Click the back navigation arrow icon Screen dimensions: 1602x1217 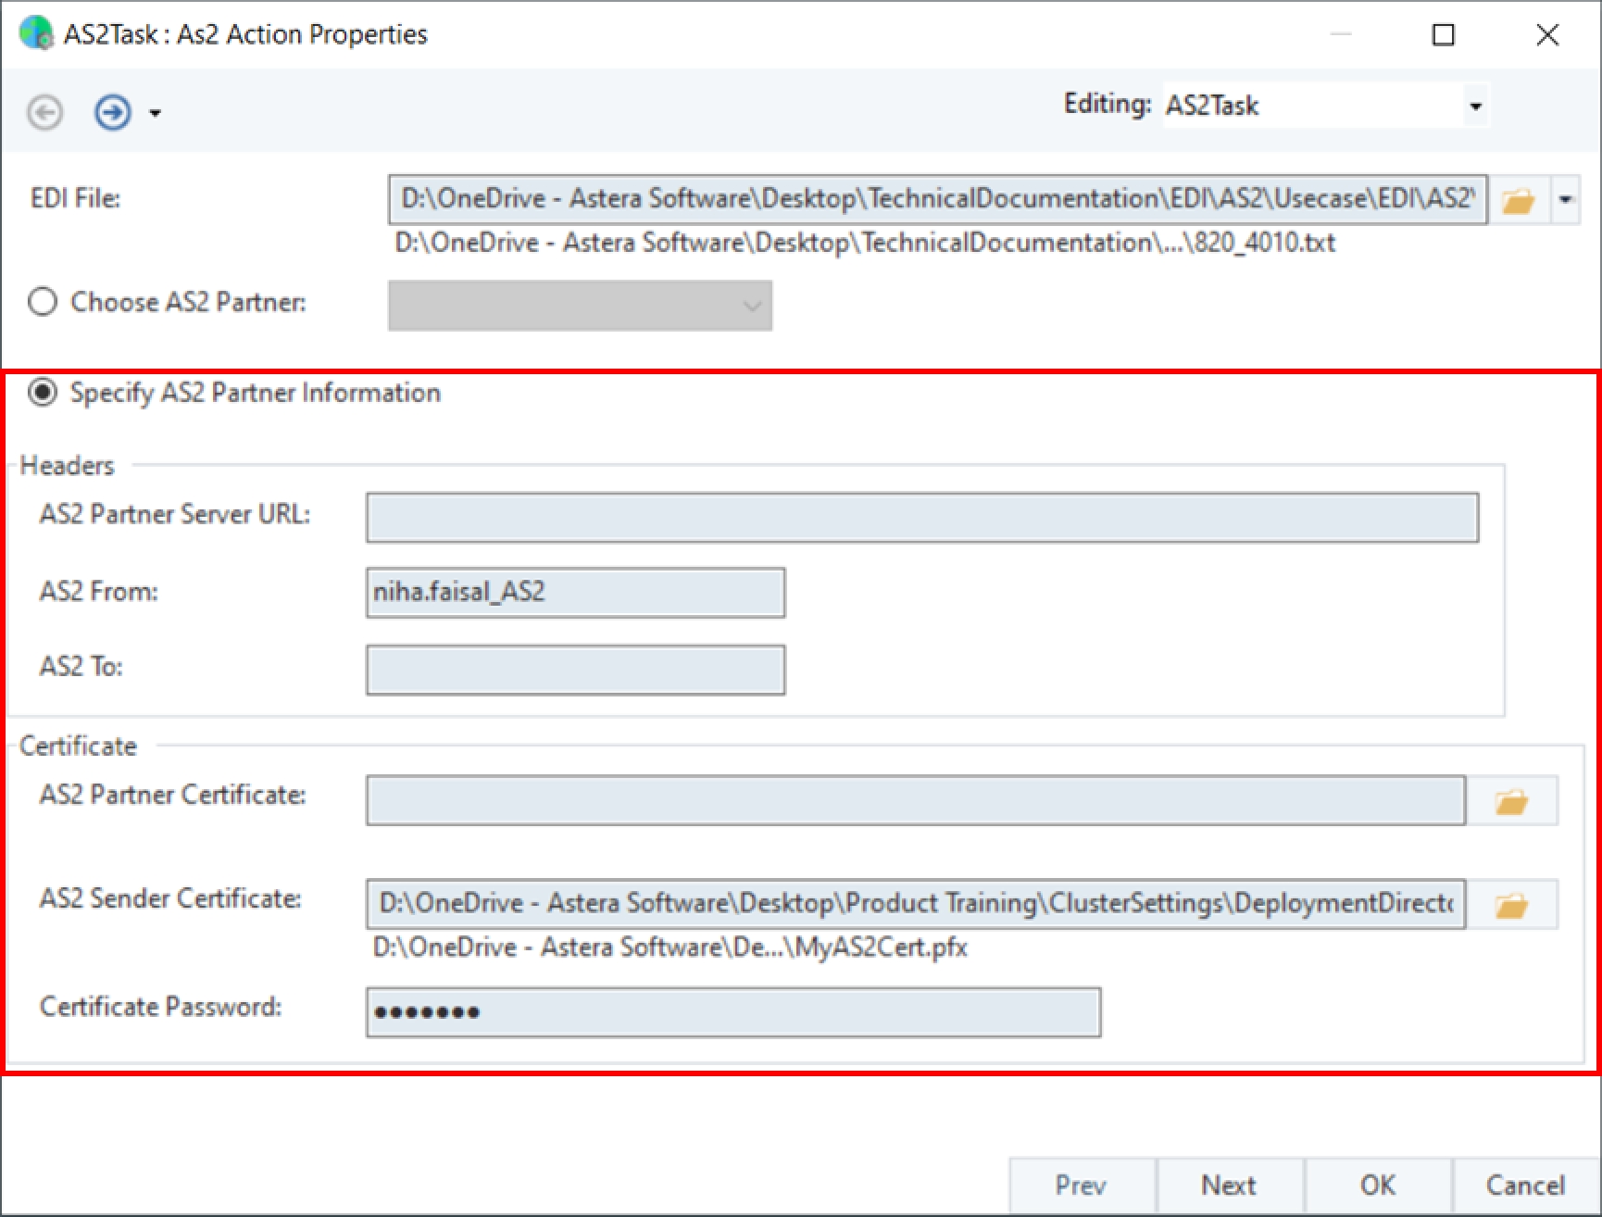coord(44,113)
